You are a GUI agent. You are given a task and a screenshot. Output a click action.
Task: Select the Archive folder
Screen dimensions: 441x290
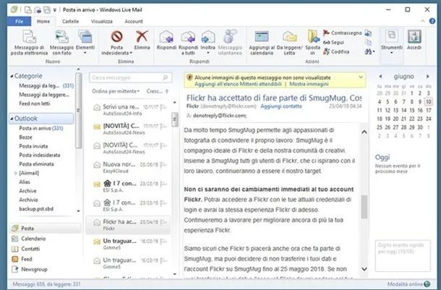[27, 191]
